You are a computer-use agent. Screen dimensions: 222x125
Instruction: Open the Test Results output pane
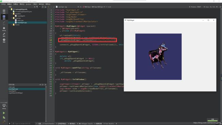pos(109,124)
